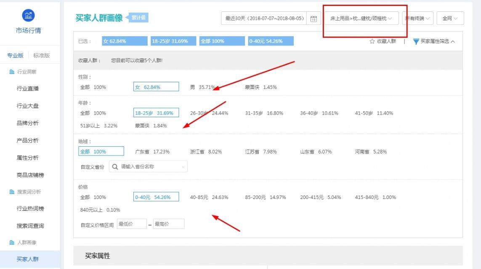The image size is (481, 269).
Task: Open 买家人群 in sidebar
Action: pos(28,259)
